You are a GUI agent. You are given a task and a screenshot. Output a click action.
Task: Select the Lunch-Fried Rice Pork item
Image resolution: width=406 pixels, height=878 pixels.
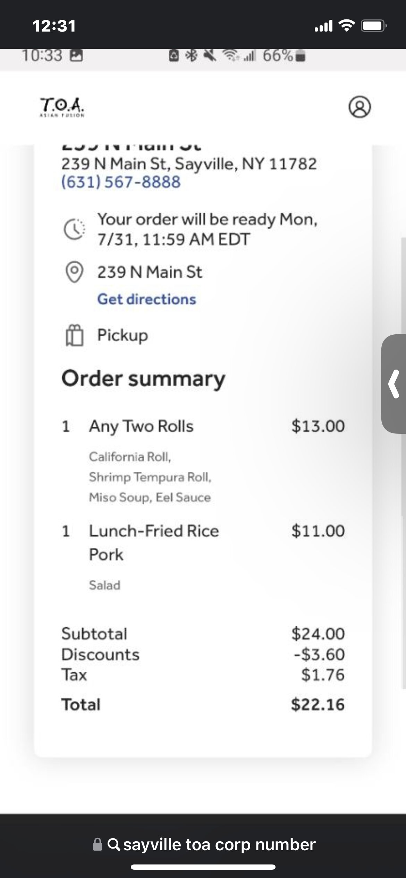coord(154,542)
